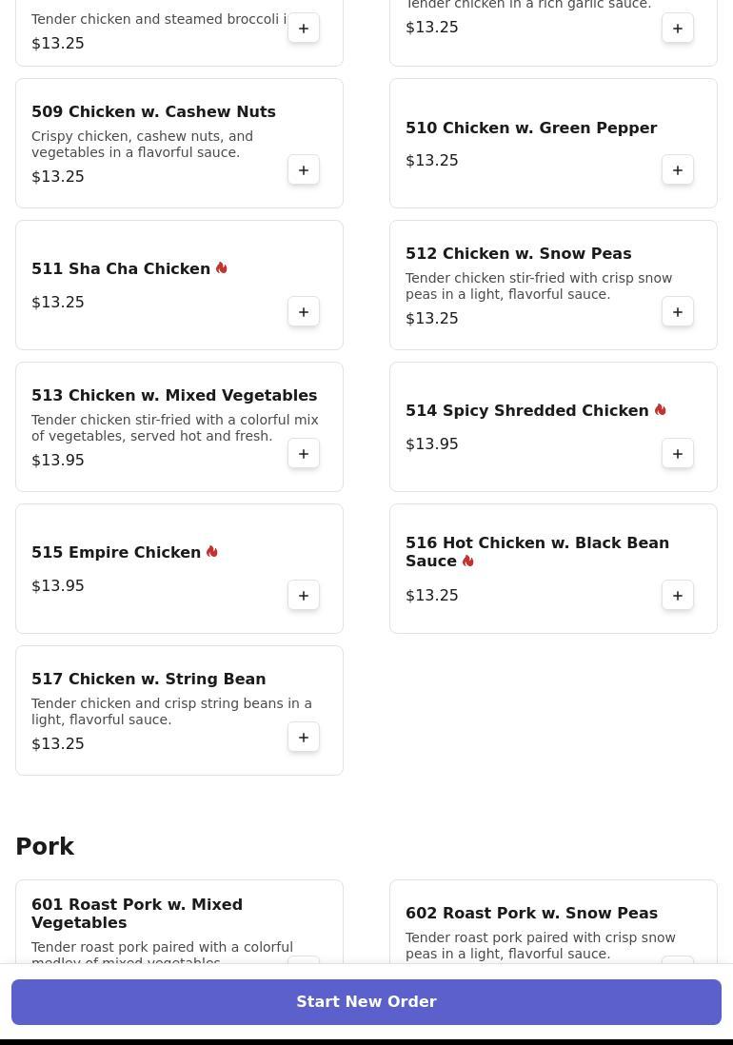The width and height of the screenshot is (733, 1045).
Task: Add 509 Chicken w. Cashew Nuts to order
Action: pyautogui.click(x=303, y=170)
